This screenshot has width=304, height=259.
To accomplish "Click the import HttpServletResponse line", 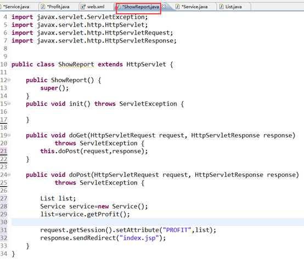I will [94, 41].
